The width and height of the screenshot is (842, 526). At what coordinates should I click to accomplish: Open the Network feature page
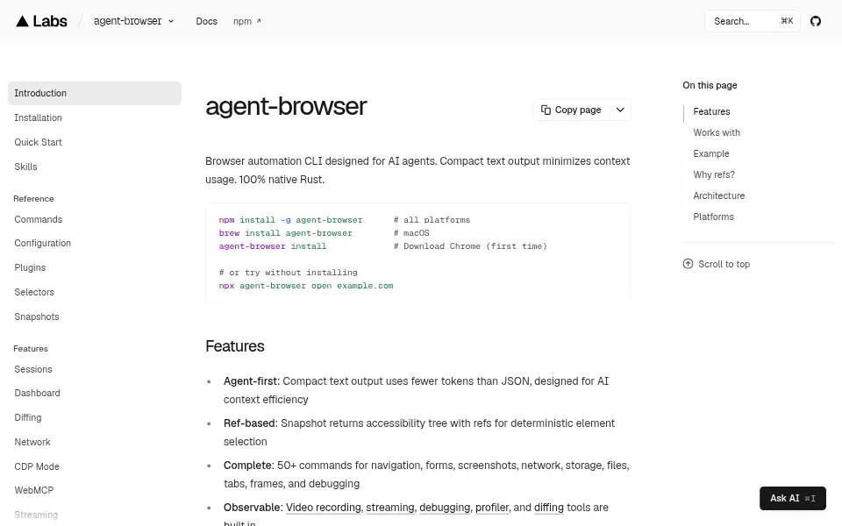pos(32,442)
